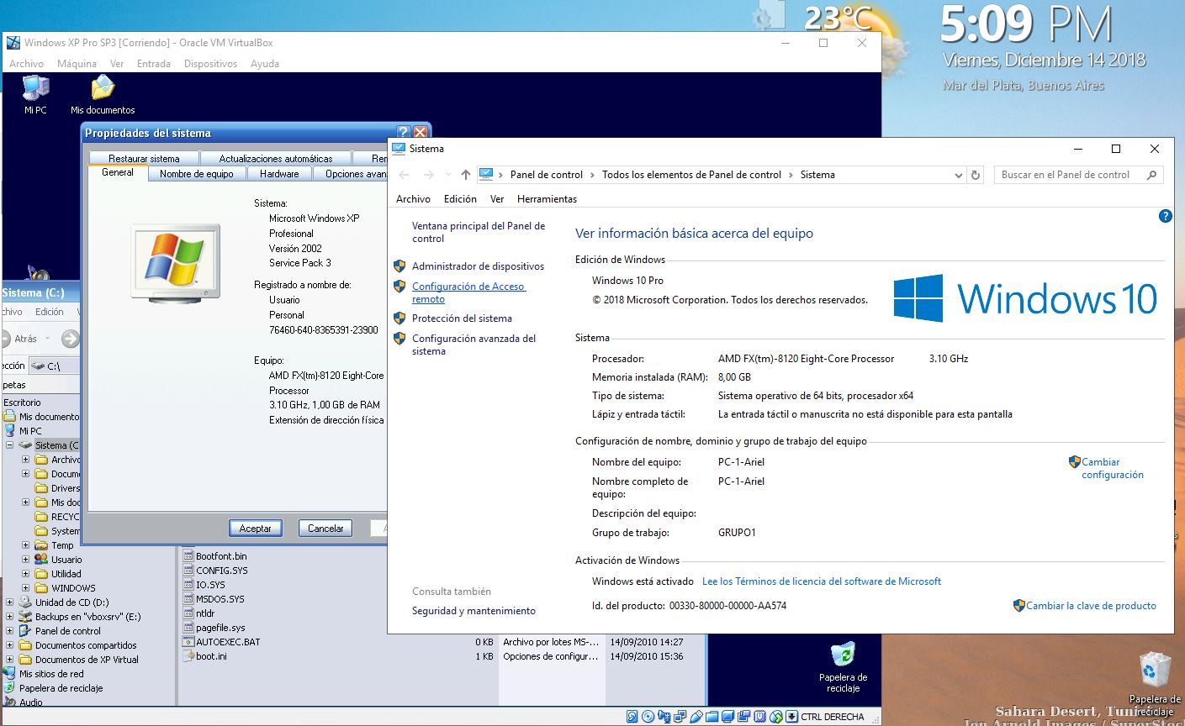
Task: Click Cambiar configuración link
Action: [x=1112, y=468]
